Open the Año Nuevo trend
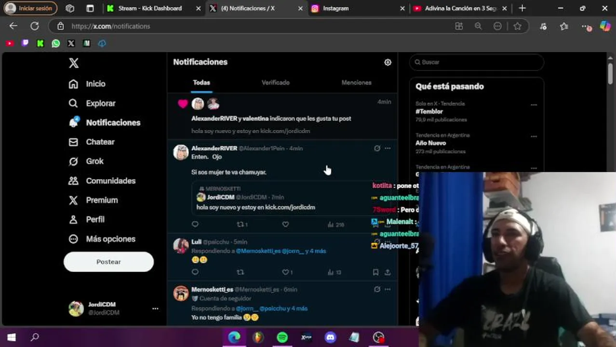The width and height of the screenshot is (616, 347). [x=430, y=143]
